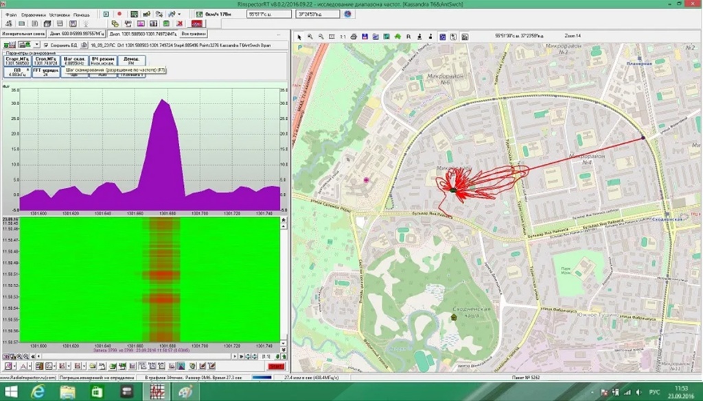Toggle the "Сохранять БД" checkbox
The image size is (703, 401).
pos(45,45)
